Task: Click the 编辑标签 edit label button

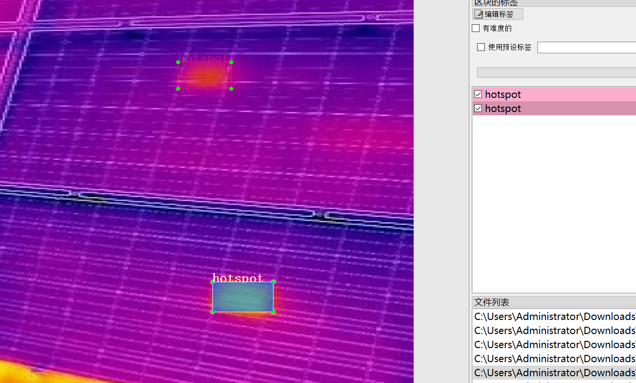Action: [x=498, y=14]
